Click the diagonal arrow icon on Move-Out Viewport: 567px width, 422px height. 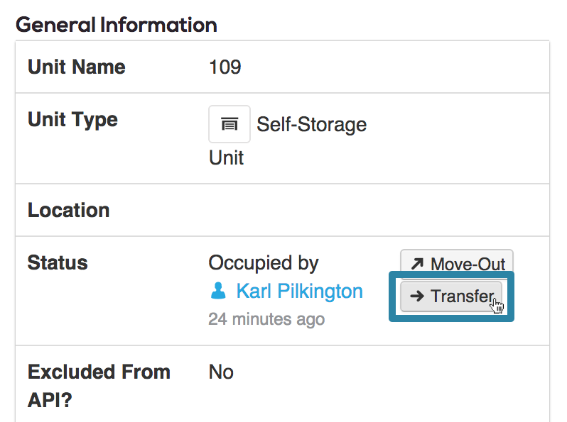tap(417, 264)
